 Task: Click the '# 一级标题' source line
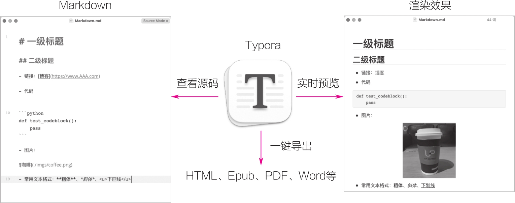41,41
